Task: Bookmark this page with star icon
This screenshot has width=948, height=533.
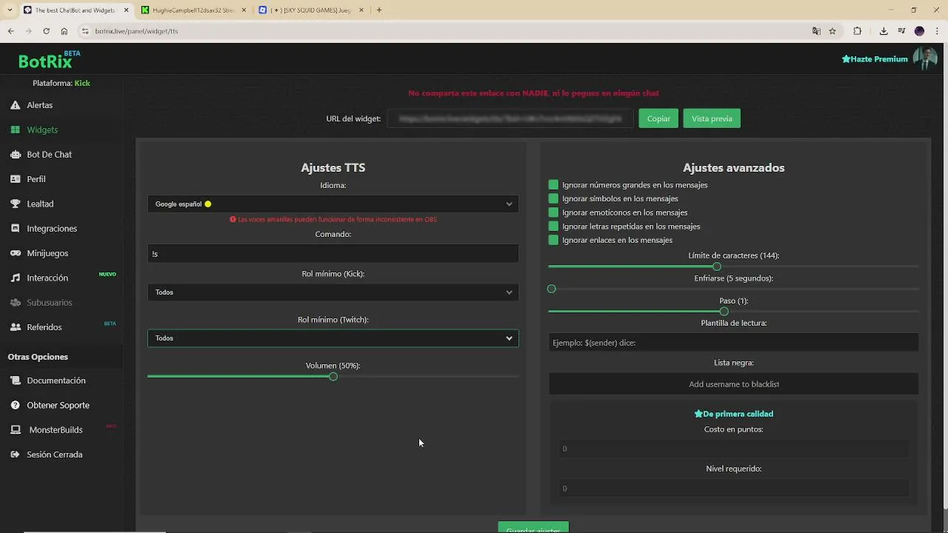Action: (x=832, y=31)
